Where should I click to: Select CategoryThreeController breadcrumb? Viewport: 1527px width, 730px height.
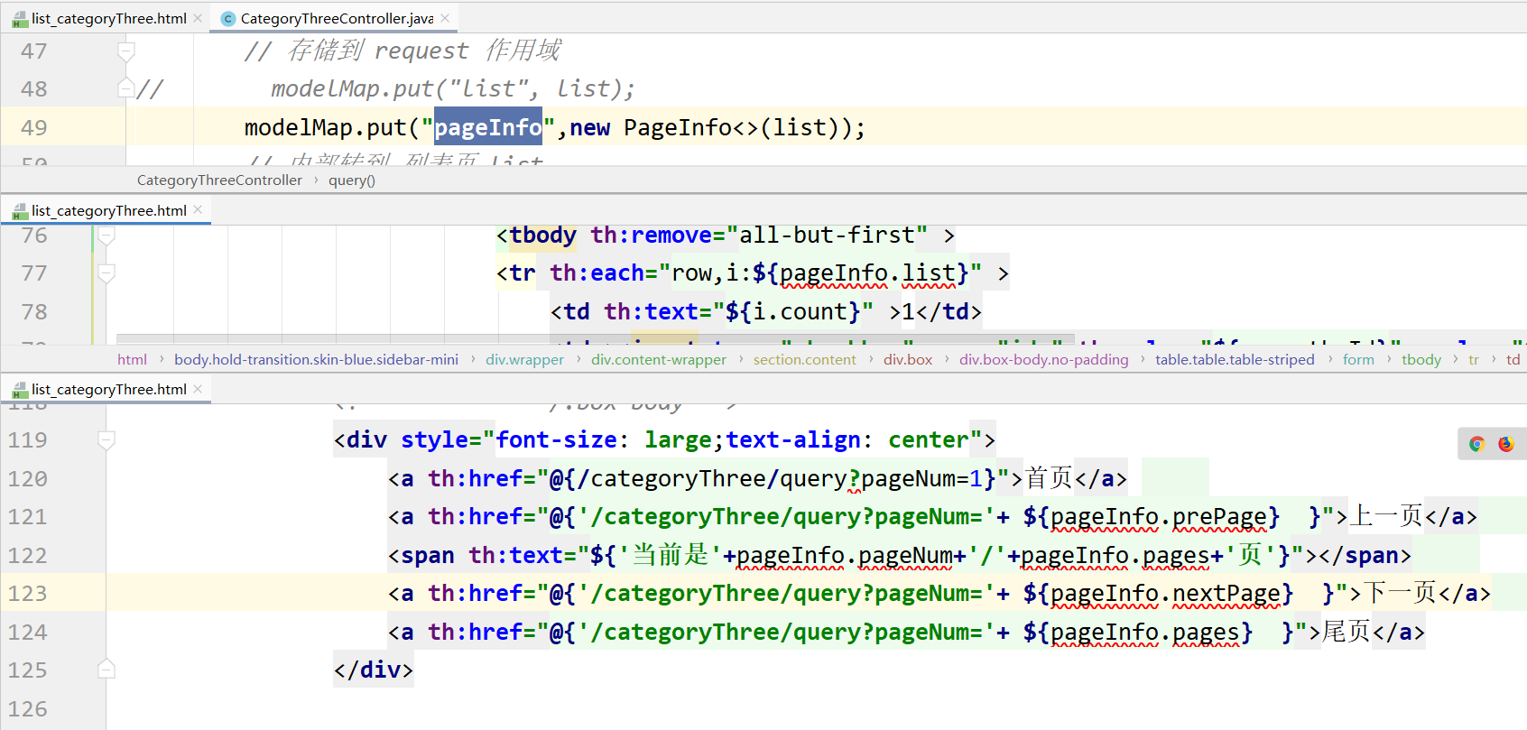point(219,180)
